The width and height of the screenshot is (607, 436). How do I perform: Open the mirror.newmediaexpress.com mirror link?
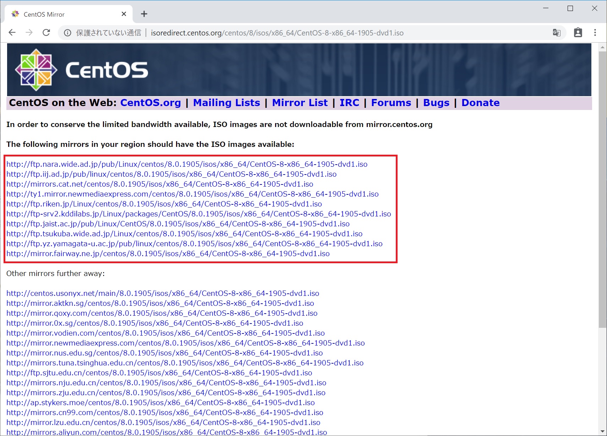click(x=186, y=343)
